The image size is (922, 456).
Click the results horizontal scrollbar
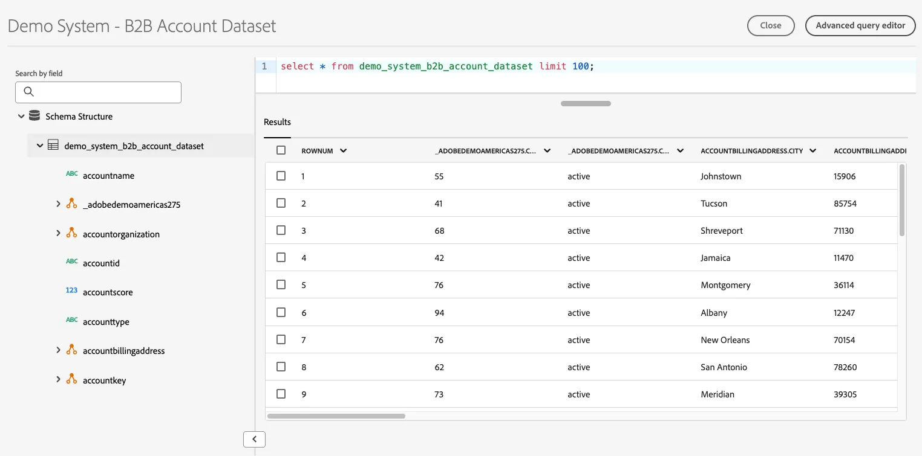(x=336, y=416)
